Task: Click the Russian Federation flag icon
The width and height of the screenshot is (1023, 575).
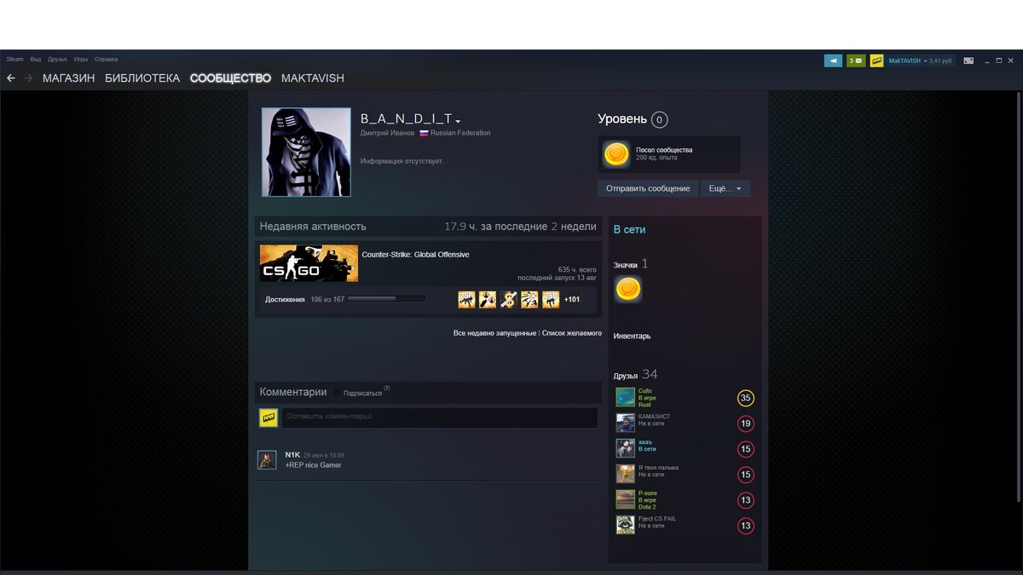Action: click(424, 133)
